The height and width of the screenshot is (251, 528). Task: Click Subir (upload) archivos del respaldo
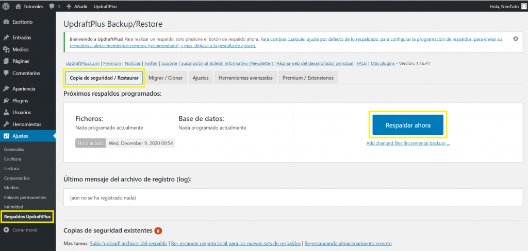128,243
